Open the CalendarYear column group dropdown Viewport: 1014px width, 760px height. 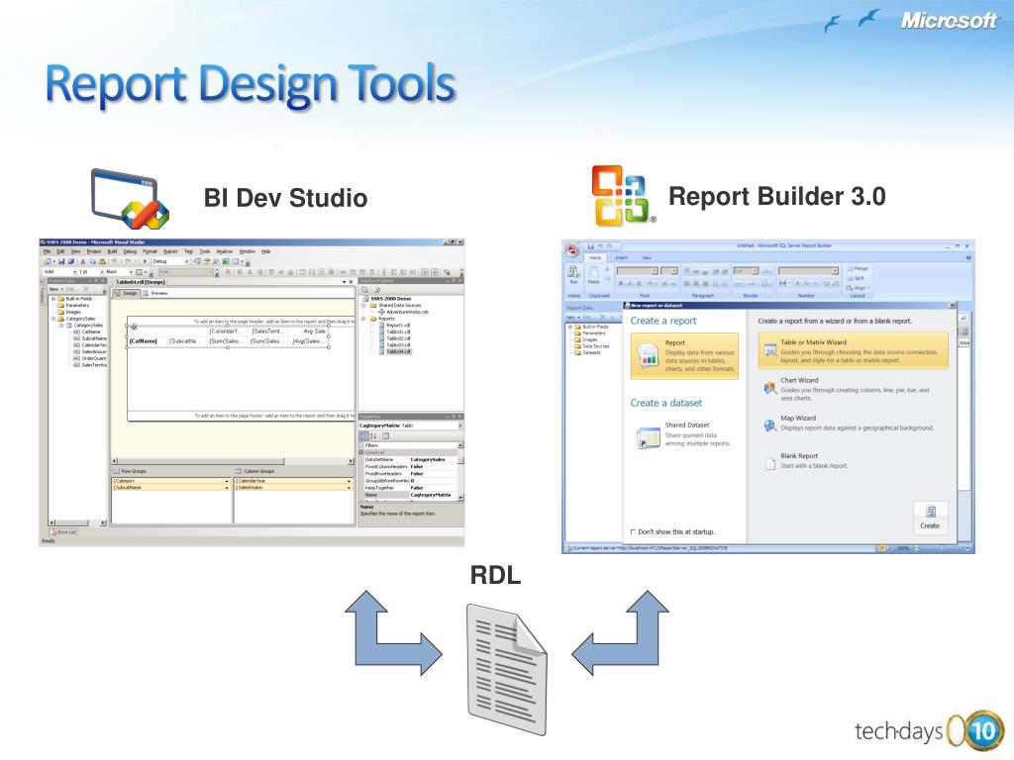(x=350, y=481)
